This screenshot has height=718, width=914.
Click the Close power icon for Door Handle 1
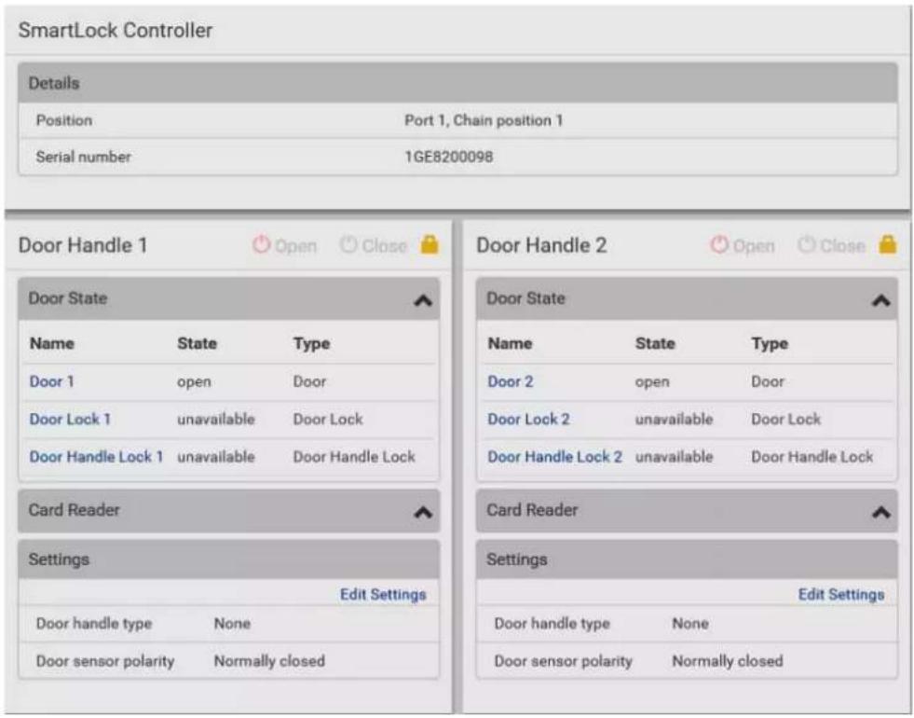[x=348, y=244]
